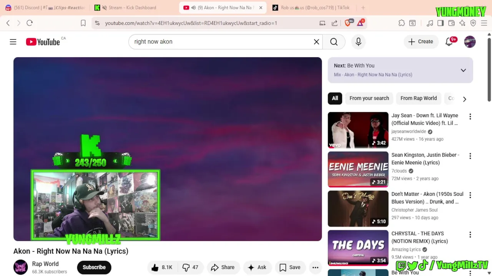Go back with the browser back arrow
This screenshot has width=492, height=276.
click(x=8, y=23)
